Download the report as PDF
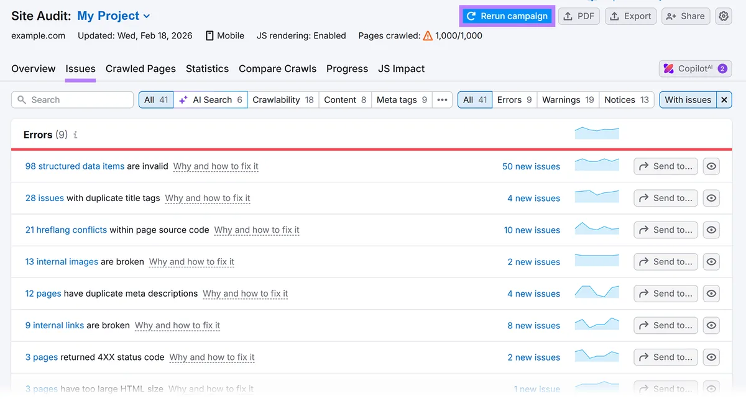 (579, 16)
